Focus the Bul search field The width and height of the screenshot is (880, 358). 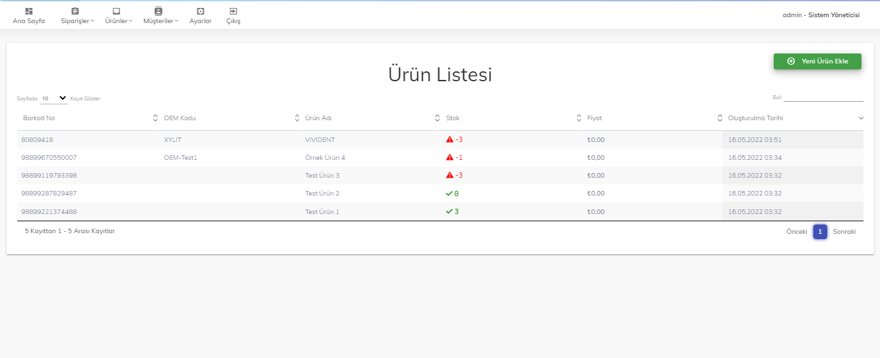tap(823, 97)
